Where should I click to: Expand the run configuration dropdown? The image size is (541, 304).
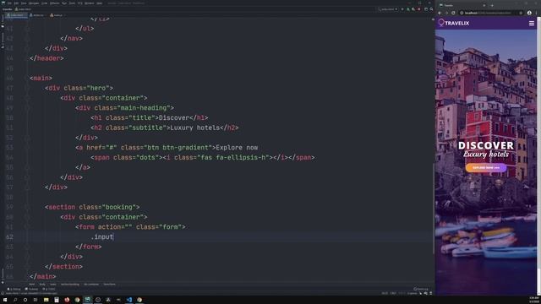click(388, 9)
